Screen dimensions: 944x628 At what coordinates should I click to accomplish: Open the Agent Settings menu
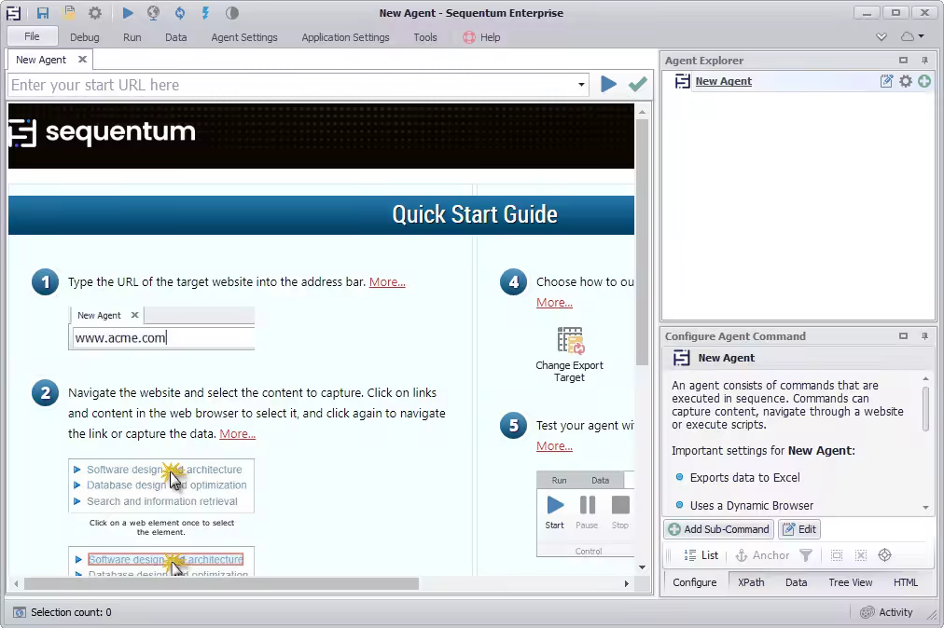click(244, 37)
